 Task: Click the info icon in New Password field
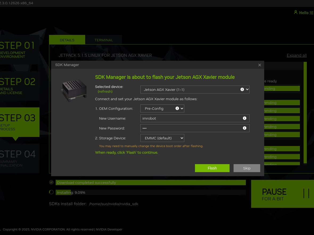click(x=244, y=128)
